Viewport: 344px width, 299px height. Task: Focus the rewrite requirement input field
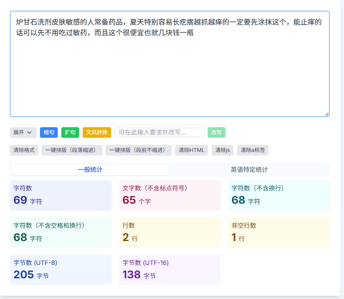pos(159,132)
